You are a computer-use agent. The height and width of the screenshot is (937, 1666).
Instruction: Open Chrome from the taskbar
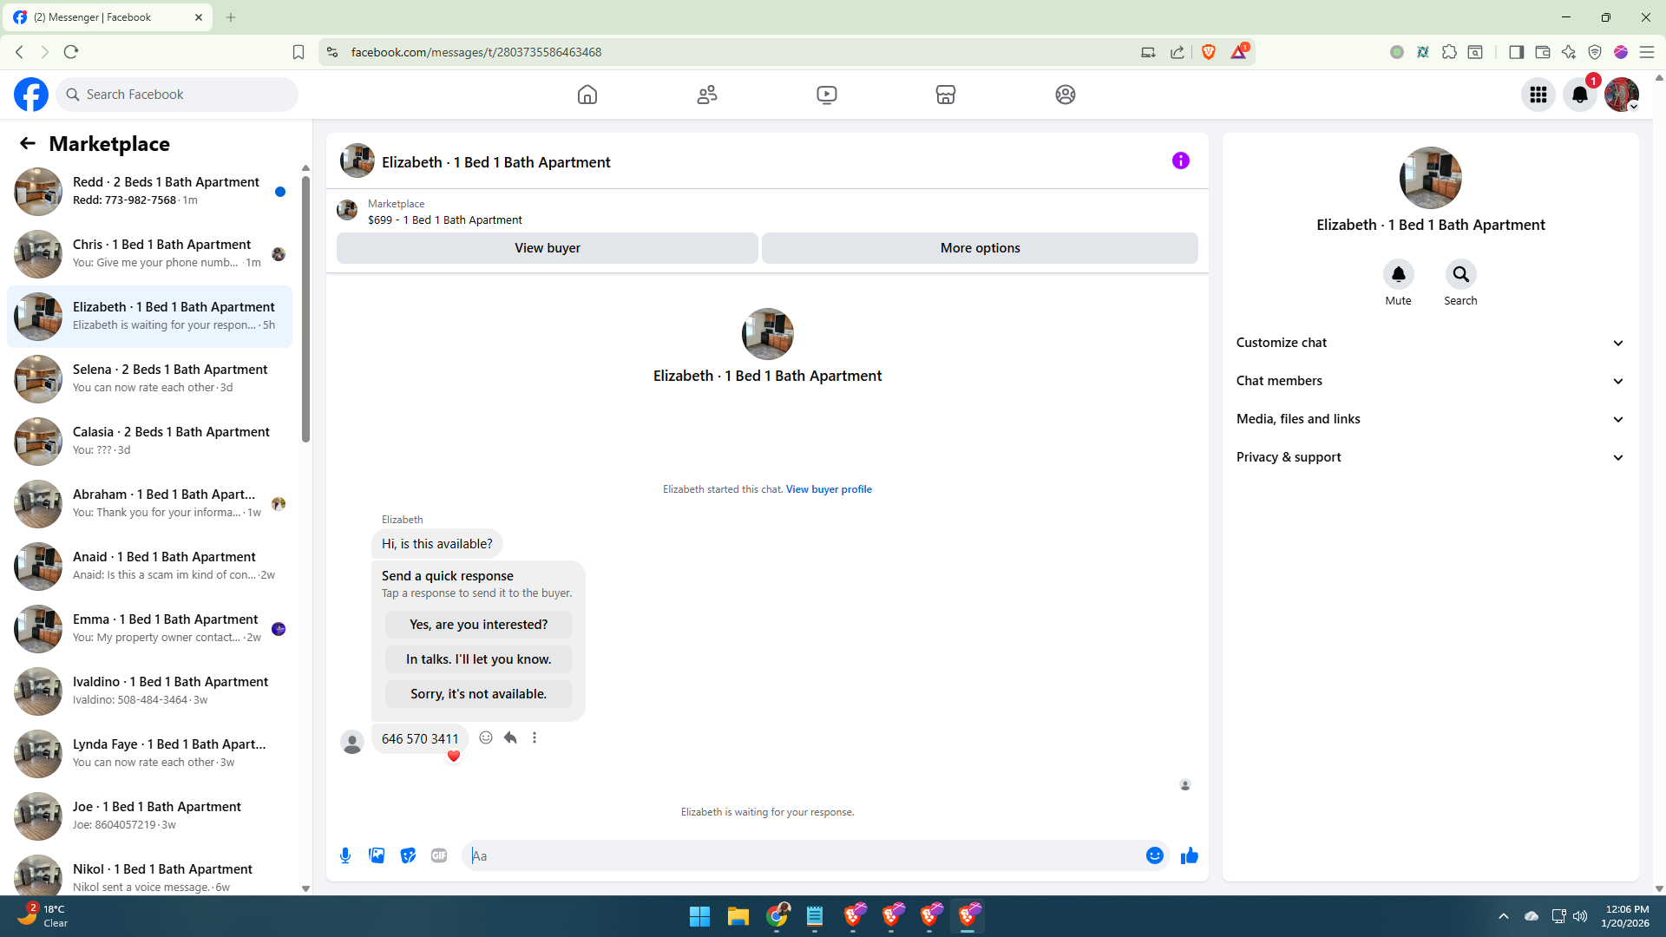pyautogui.click(x=777, y=916)
